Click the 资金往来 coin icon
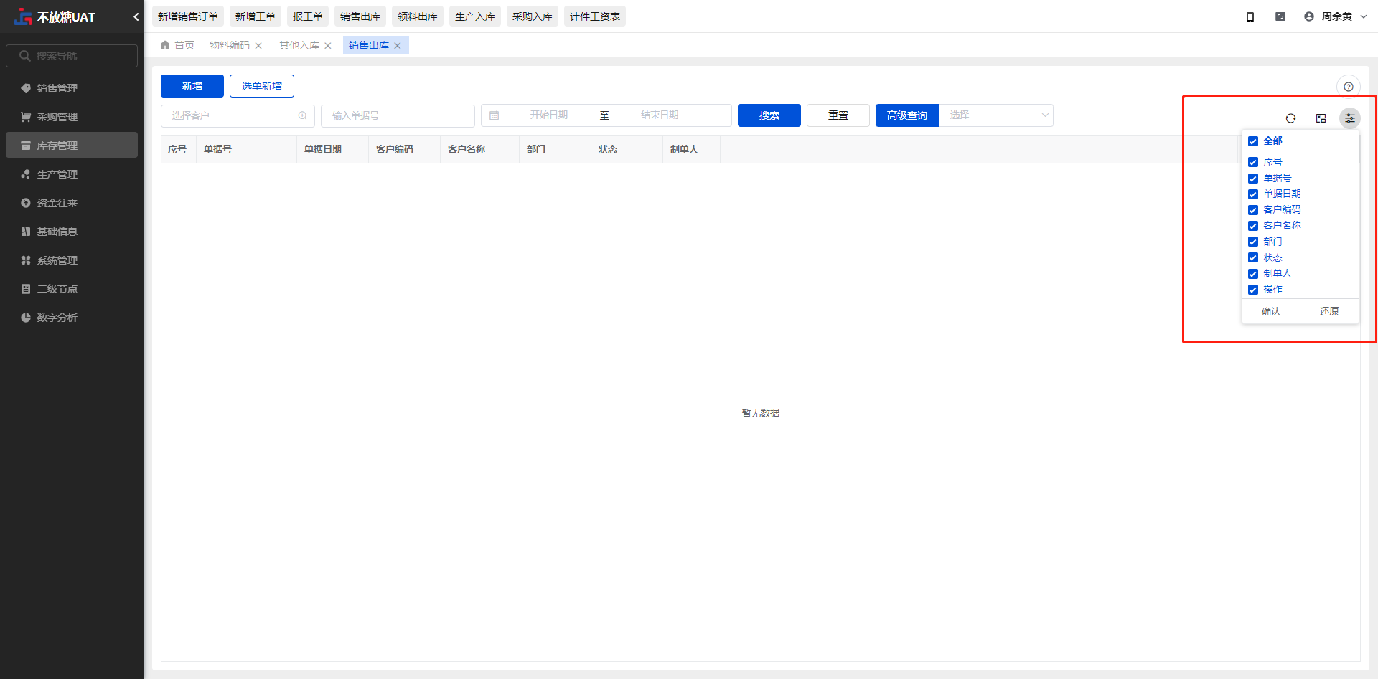 pyautogui.click(x=26, y=203)
